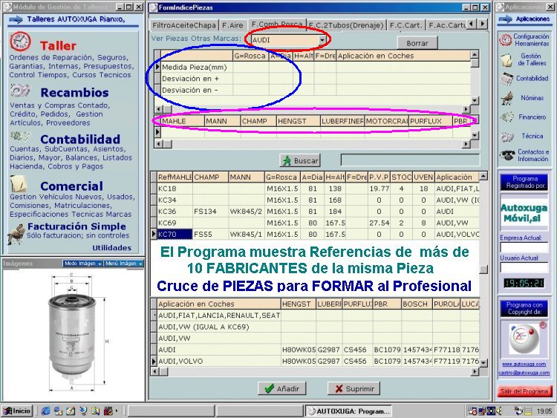The width and height of the screenshot is (557, 418).
Task: Click the HENGST manufacturer column header
Action: coord(298,121)
